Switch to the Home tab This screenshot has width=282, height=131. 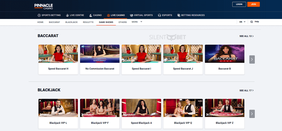[40, 22]
